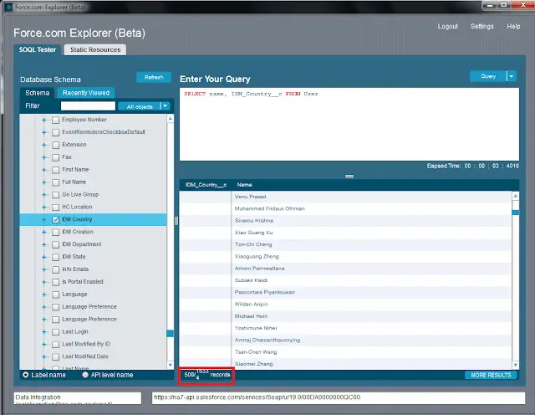This screenshot has width=535, height=415.
Task: Check the IDM Department checkbox
Action: [56, 244]
